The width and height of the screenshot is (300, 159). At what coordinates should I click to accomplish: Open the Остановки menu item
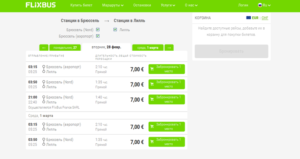click(x=142, y=5)
